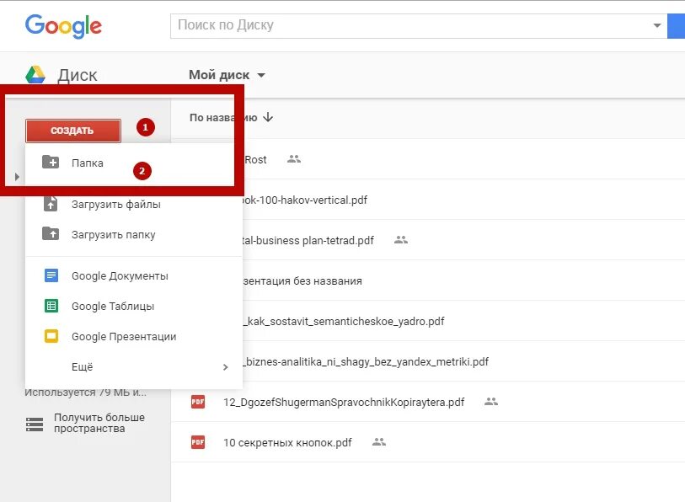Screen dimensions: 685x502
Task: Select biznes-analitika_ni_shagy_bez_yandex_metriki.pdf file
Action: (463, 361)
